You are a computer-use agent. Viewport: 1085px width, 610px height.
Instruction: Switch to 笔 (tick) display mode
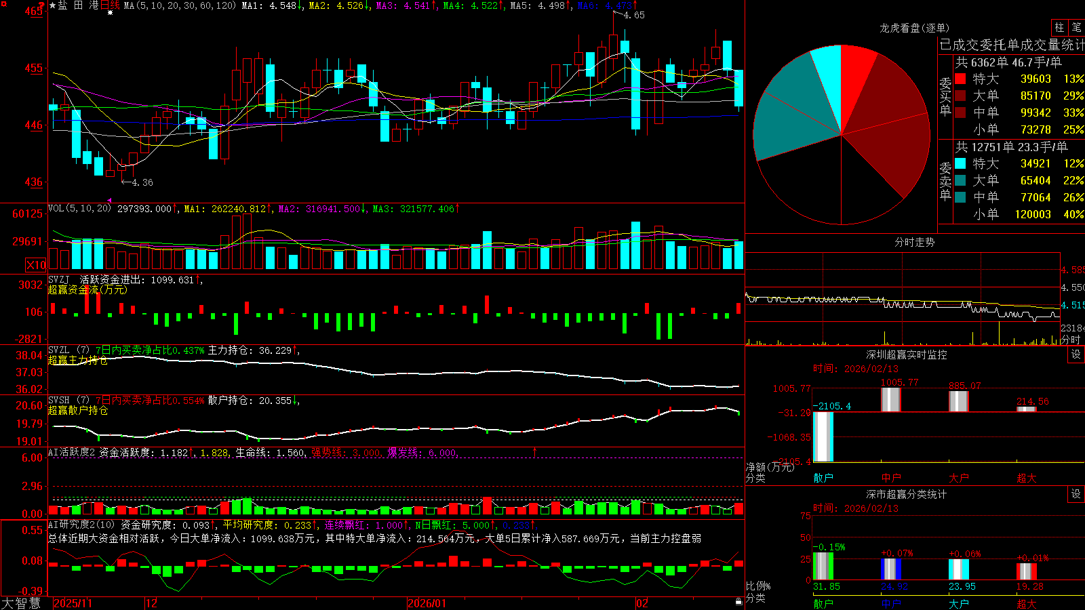1076,28
